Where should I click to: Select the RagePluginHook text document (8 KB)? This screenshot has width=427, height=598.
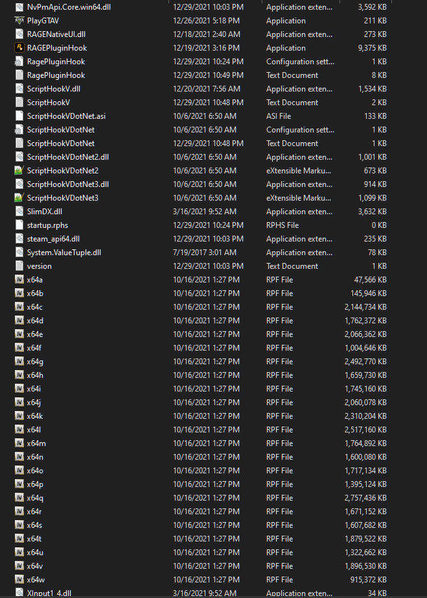[56, 75]
